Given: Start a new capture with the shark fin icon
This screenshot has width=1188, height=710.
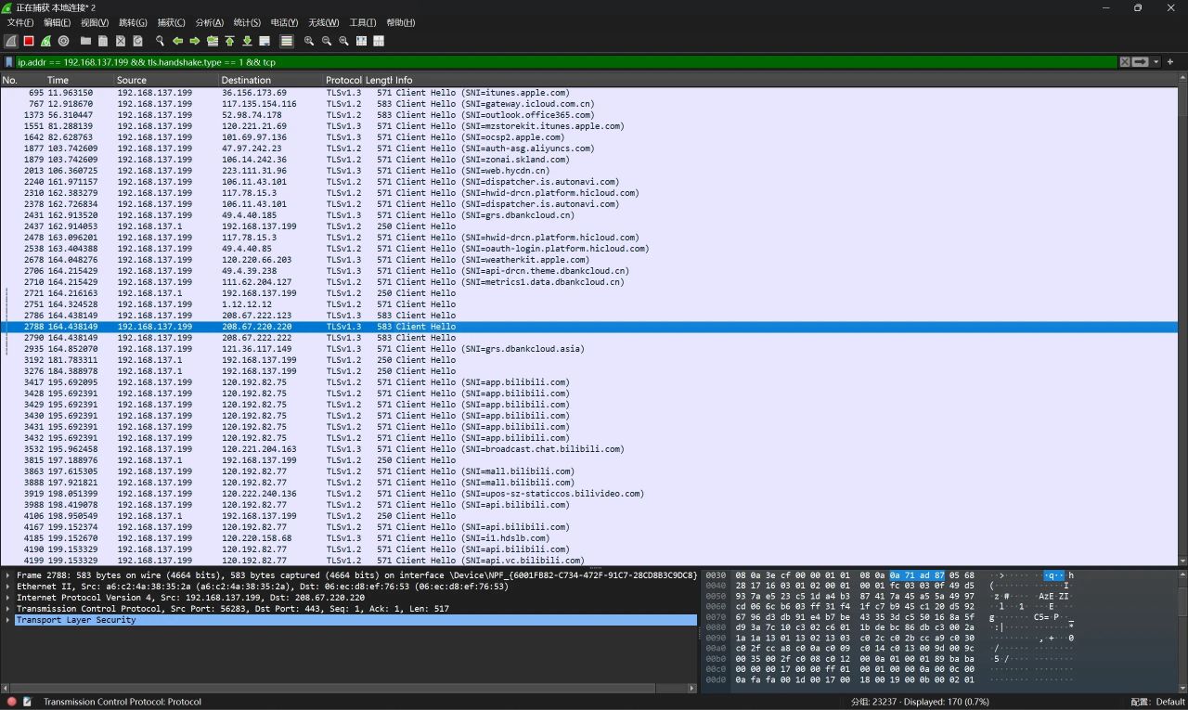Looking at the screenshot, I should (x=11, y=41).
